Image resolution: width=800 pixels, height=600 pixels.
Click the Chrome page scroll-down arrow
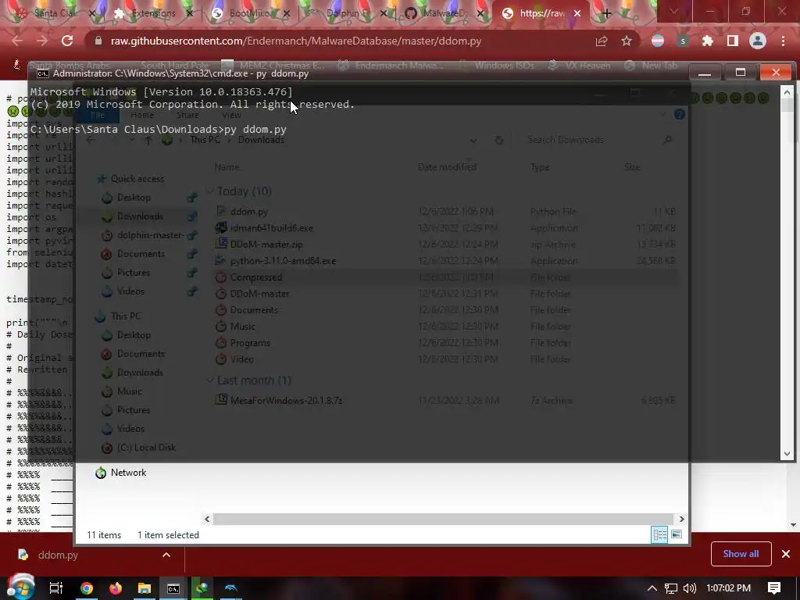pos(793,524)
